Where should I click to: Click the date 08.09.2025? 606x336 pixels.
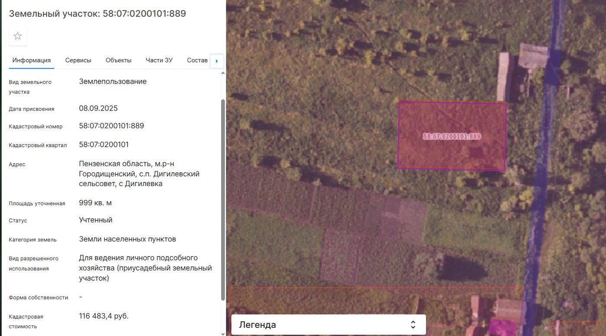click(x=98, y=108)
